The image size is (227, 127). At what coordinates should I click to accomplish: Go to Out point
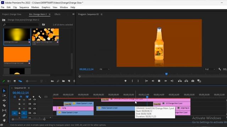(172, 81)
